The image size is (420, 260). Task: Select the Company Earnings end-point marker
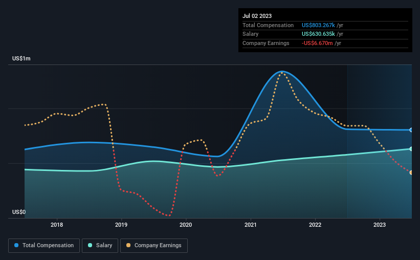pyautogui.click(x=411, y=172)
